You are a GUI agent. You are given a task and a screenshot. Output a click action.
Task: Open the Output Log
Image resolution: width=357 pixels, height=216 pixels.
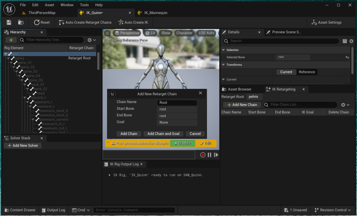pos(53,210)
